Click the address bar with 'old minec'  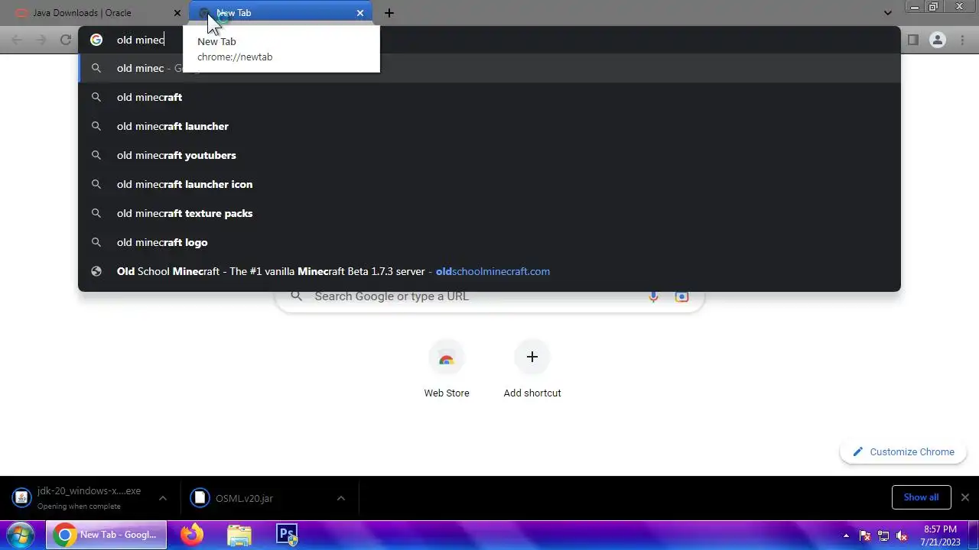(489, 40)
